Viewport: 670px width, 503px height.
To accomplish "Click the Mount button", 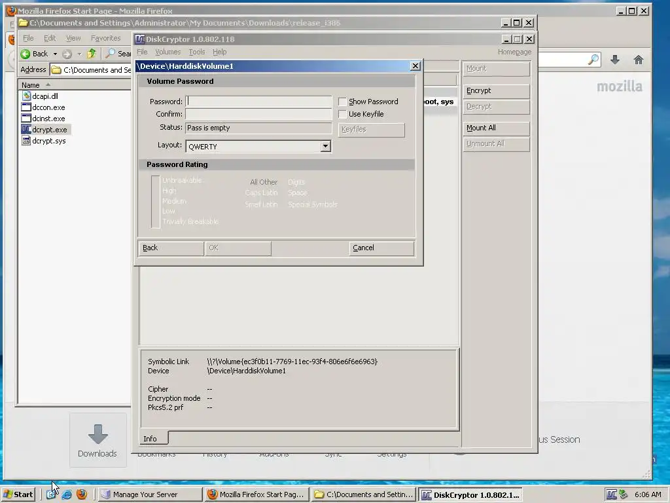I will click(496, 68).
